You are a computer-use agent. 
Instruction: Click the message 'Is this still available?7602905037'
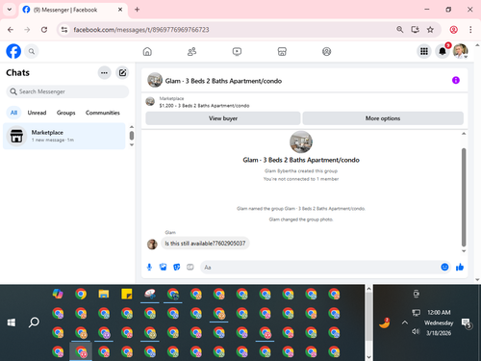tap(205, 244)
